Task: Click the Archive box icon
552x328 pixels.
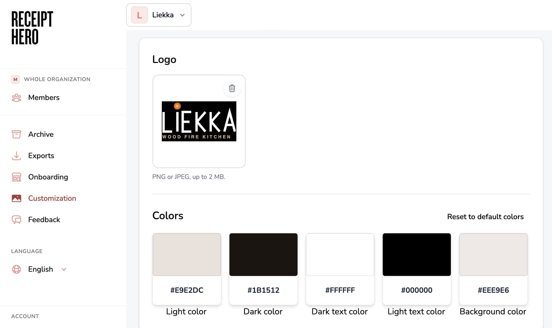Action: 16,134
